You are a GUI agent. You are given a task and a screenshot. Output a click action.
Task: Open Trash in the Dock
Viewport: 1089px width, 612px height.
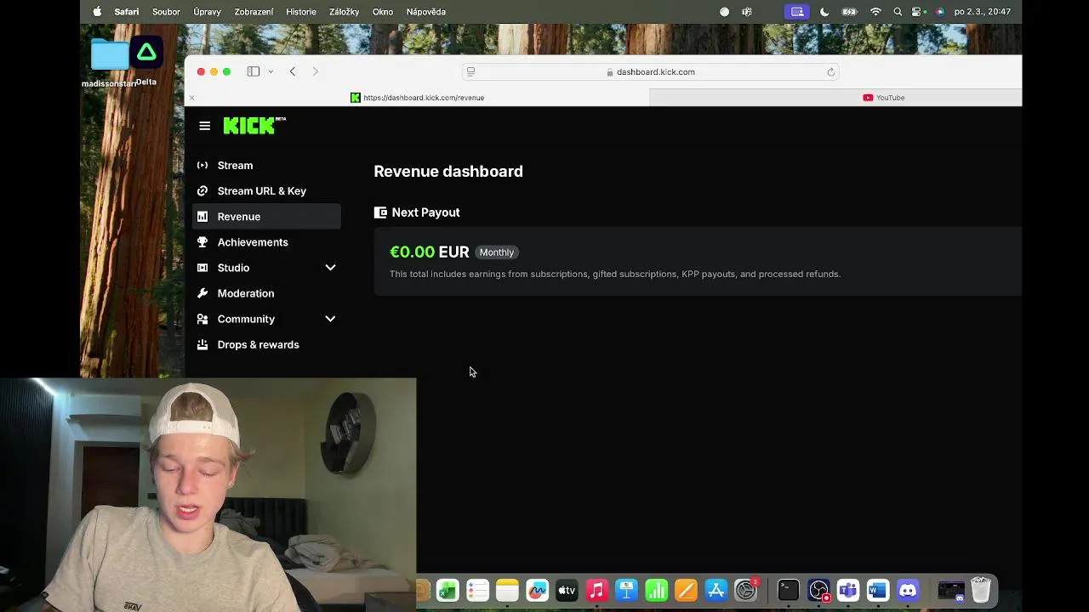coord(981,590)
